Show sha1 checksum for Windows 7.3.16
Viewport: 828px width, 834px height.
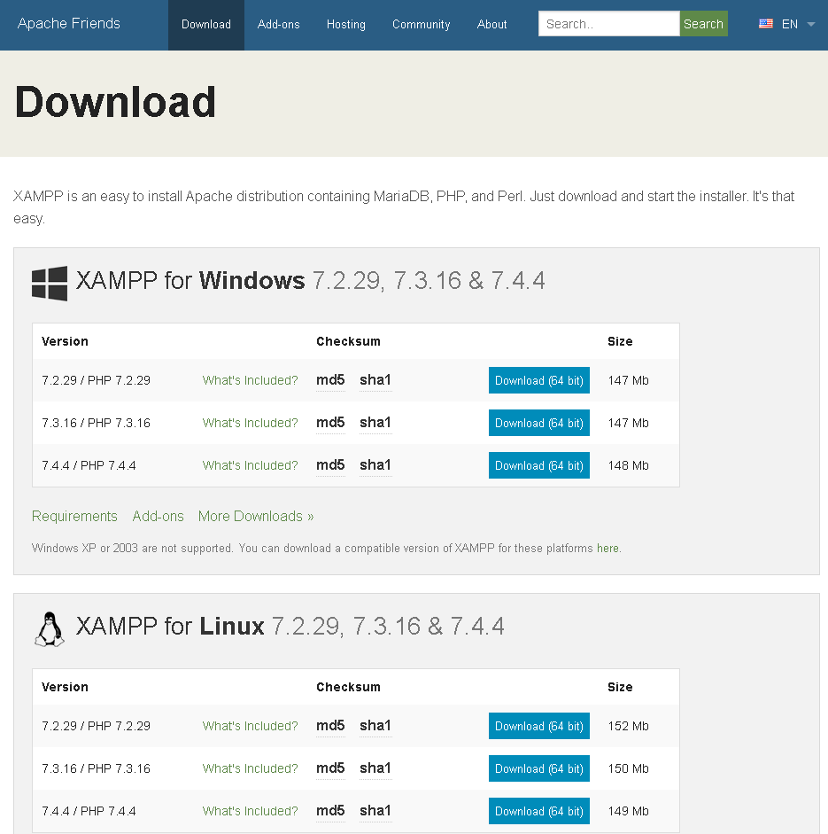tap(375, 423)
